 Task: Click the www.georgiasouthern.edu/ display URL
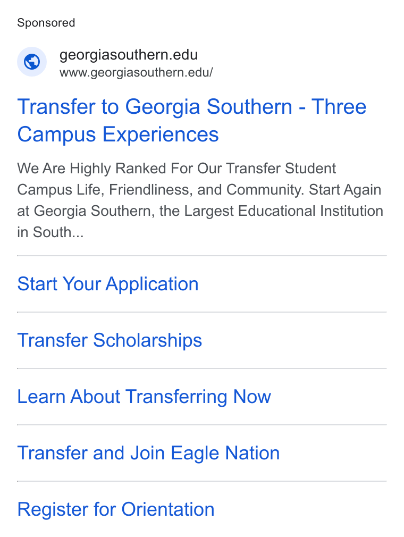pos(136,73)
